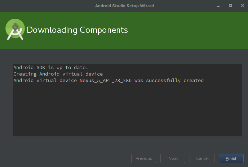Maximize the Setup Wizard window

pyautogui.click(x=230, y=5)
